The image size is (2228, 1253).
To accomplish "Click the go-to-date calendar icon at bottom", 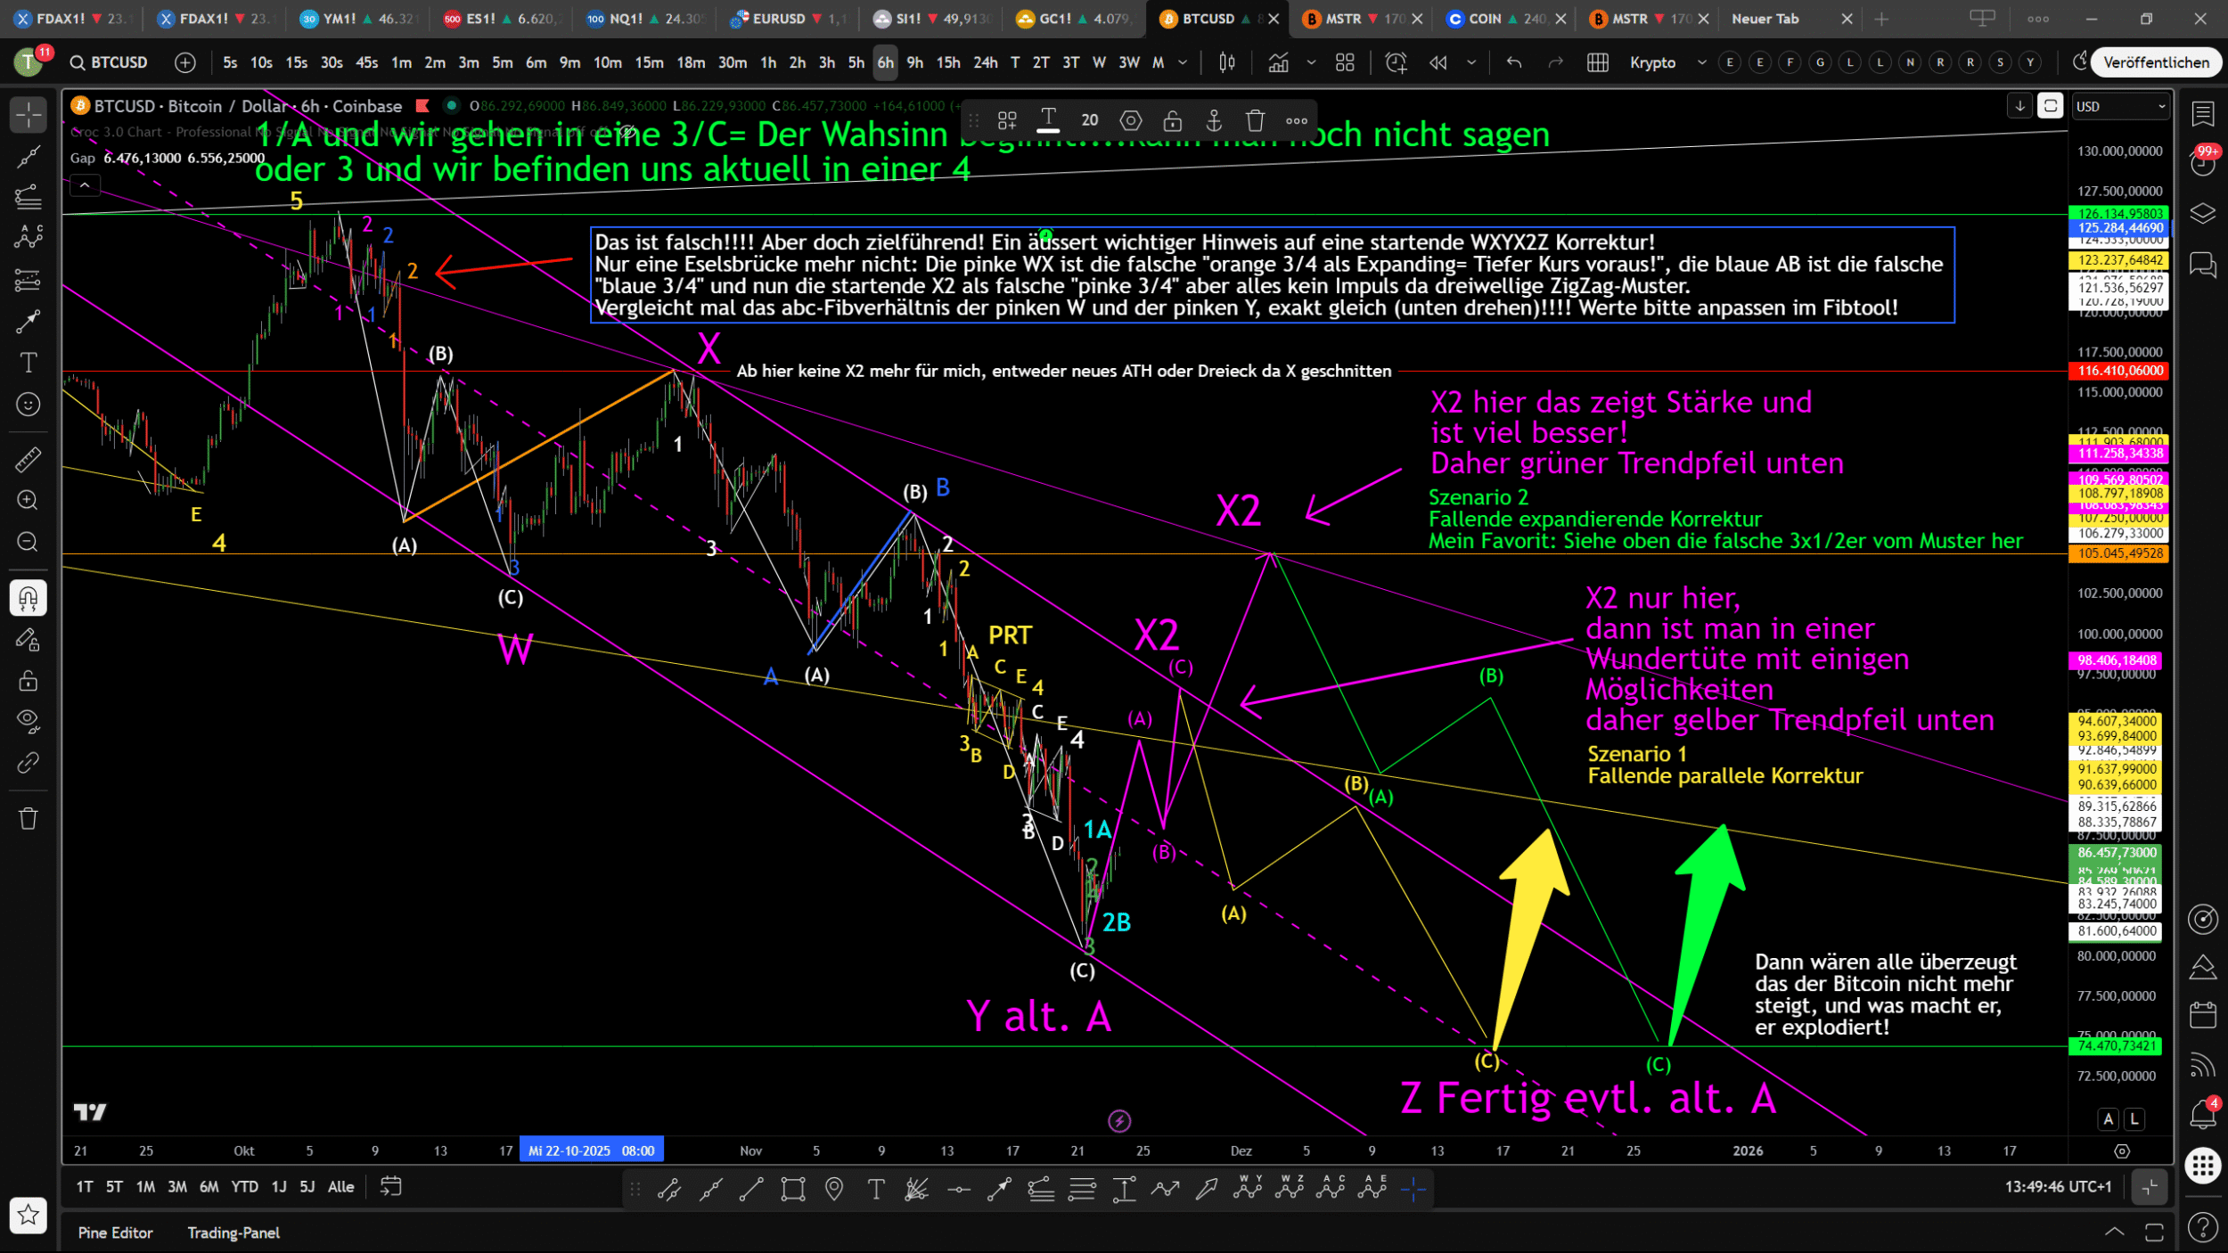I will click(x=390, y=1186).
